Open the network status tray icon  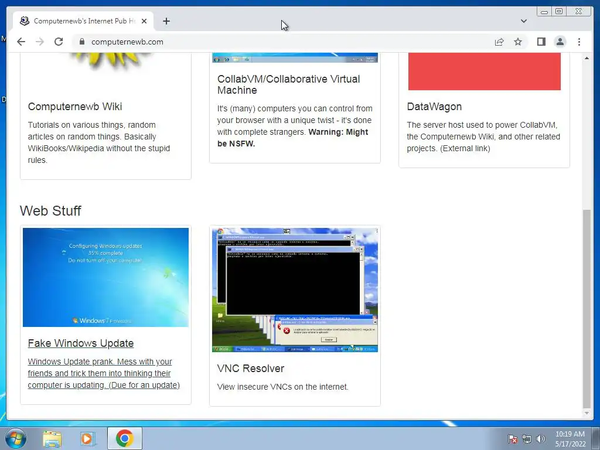point(527,439)
